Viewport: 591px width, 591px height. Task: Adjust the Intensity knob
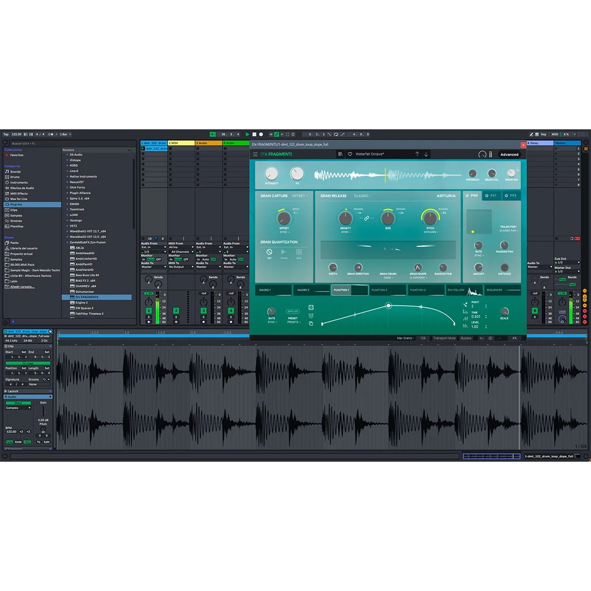271,174
